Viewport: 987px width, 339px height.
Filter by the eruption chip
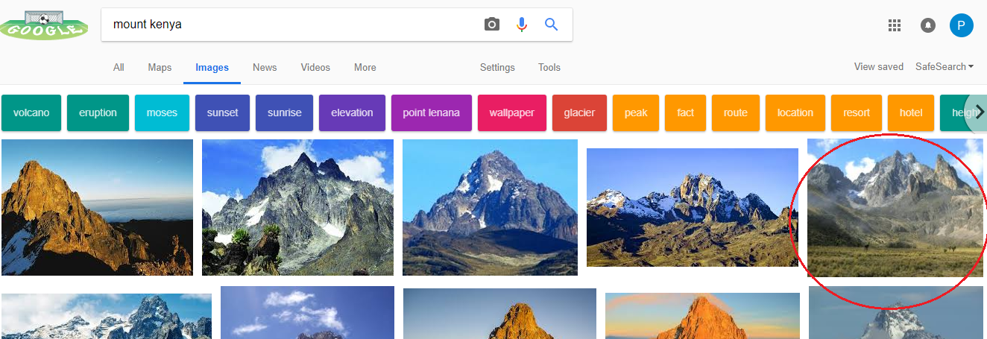(x=98, y=113)
